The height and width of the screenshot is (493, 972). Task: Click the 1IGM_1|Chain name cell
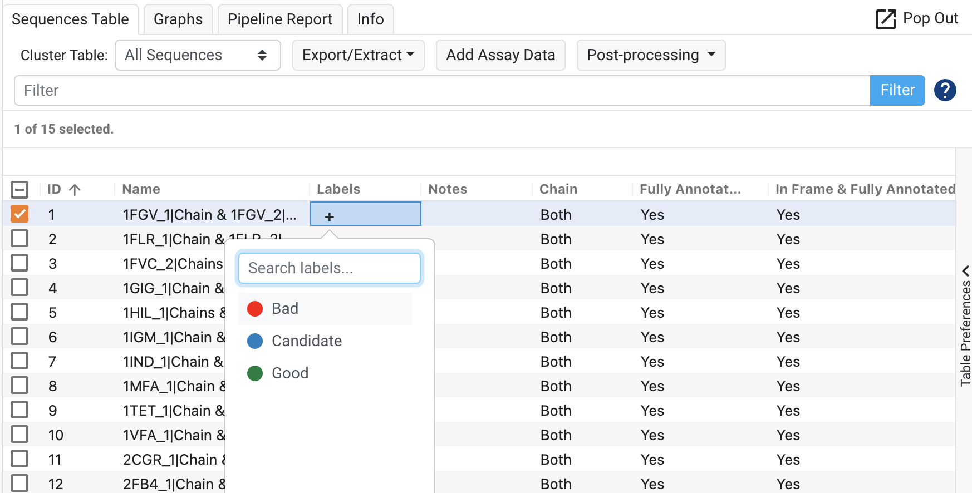click(174, 337)
